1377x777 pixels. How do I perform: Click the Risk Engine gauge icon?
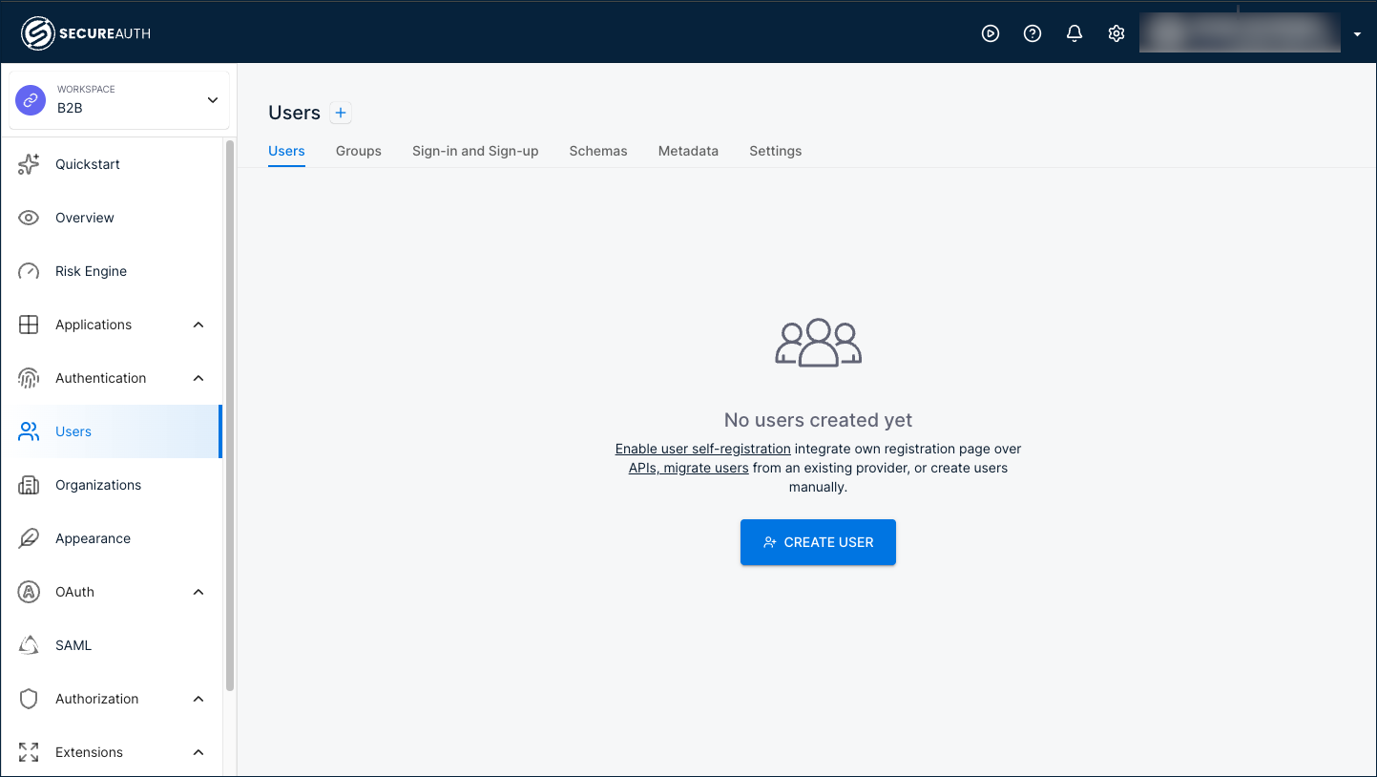(x=29, y=271)
